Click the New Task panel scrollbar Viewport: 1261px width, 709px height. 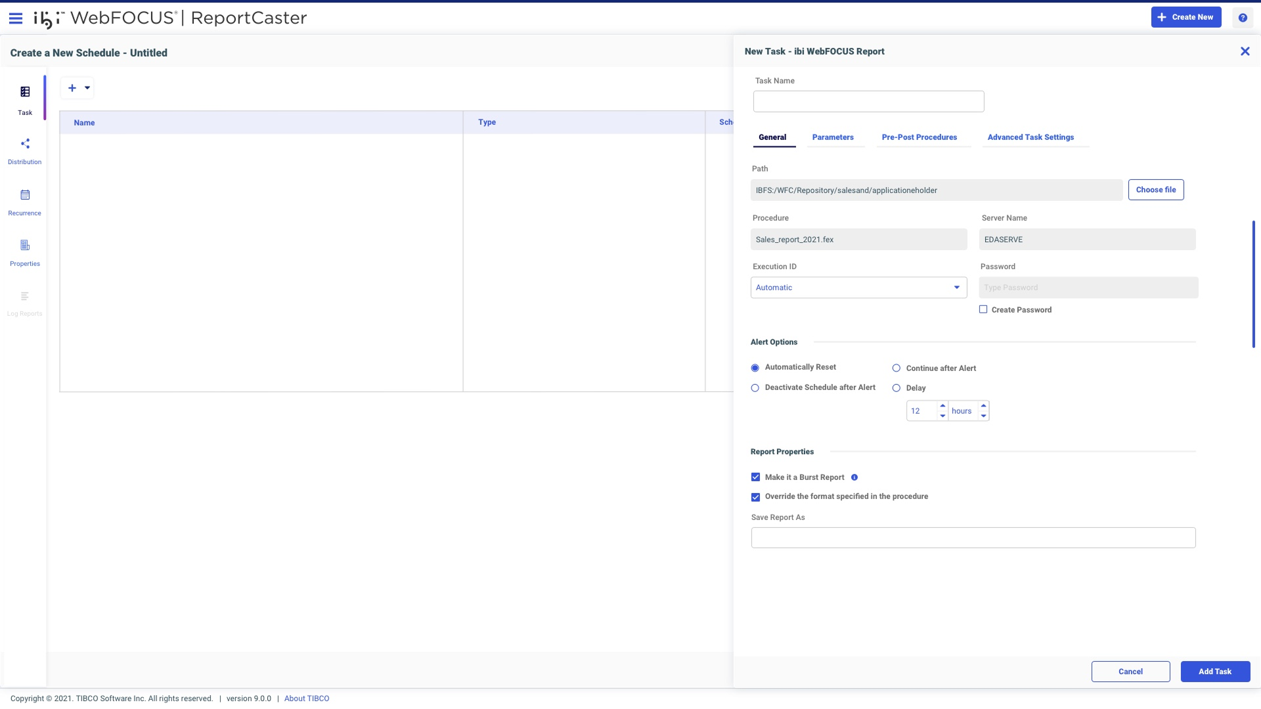pos(1253,284)
